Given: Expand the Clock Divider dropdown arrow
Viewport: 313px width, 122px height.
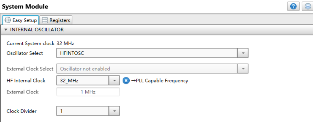Looking at the screenshot, I should (x=114, y=111).
